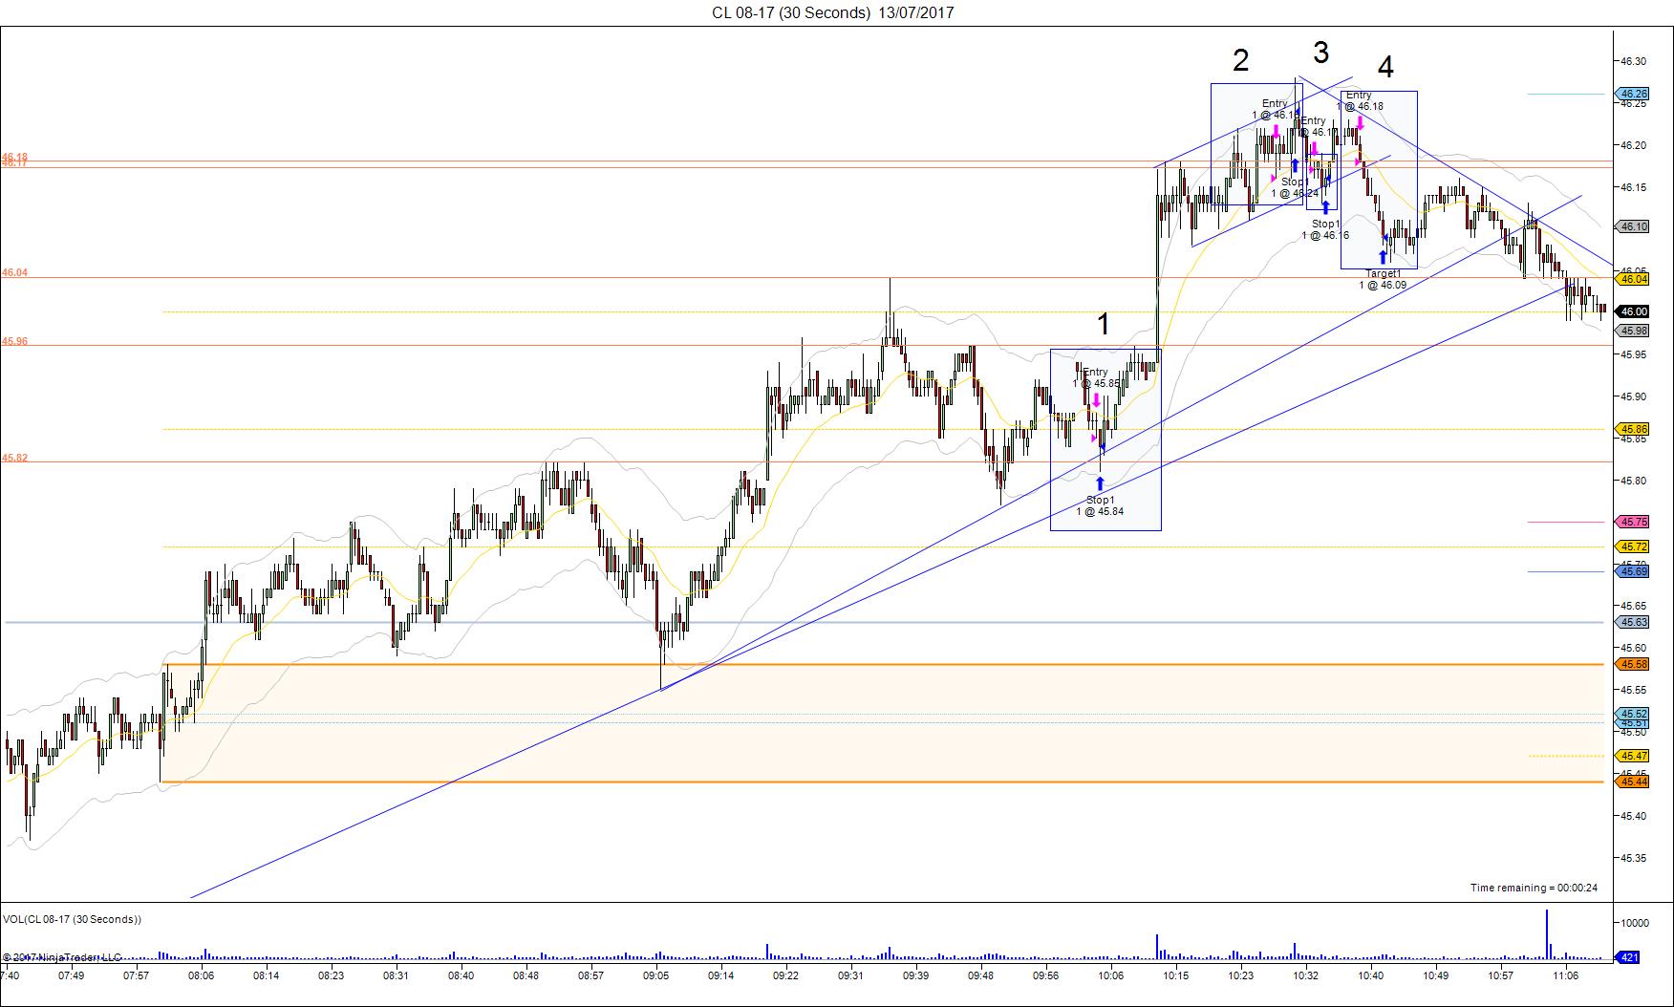
Task: Select the gray 45.98 price marker
Action: [x=1633, y=331]
